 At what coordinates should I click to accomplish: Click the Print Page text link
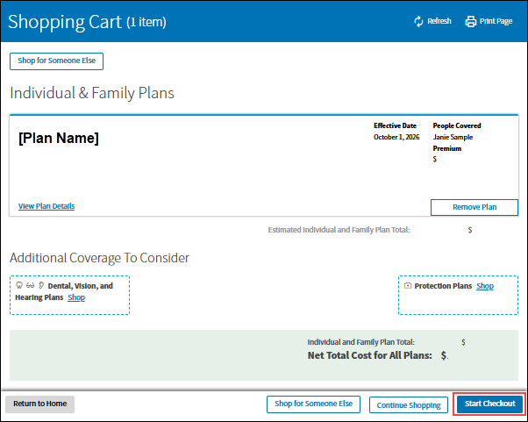pyautogui.click(x=496, y=21)
